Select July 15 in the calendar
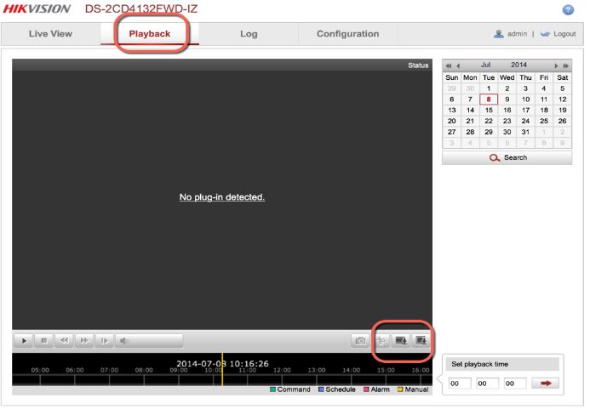 point(489,111)
